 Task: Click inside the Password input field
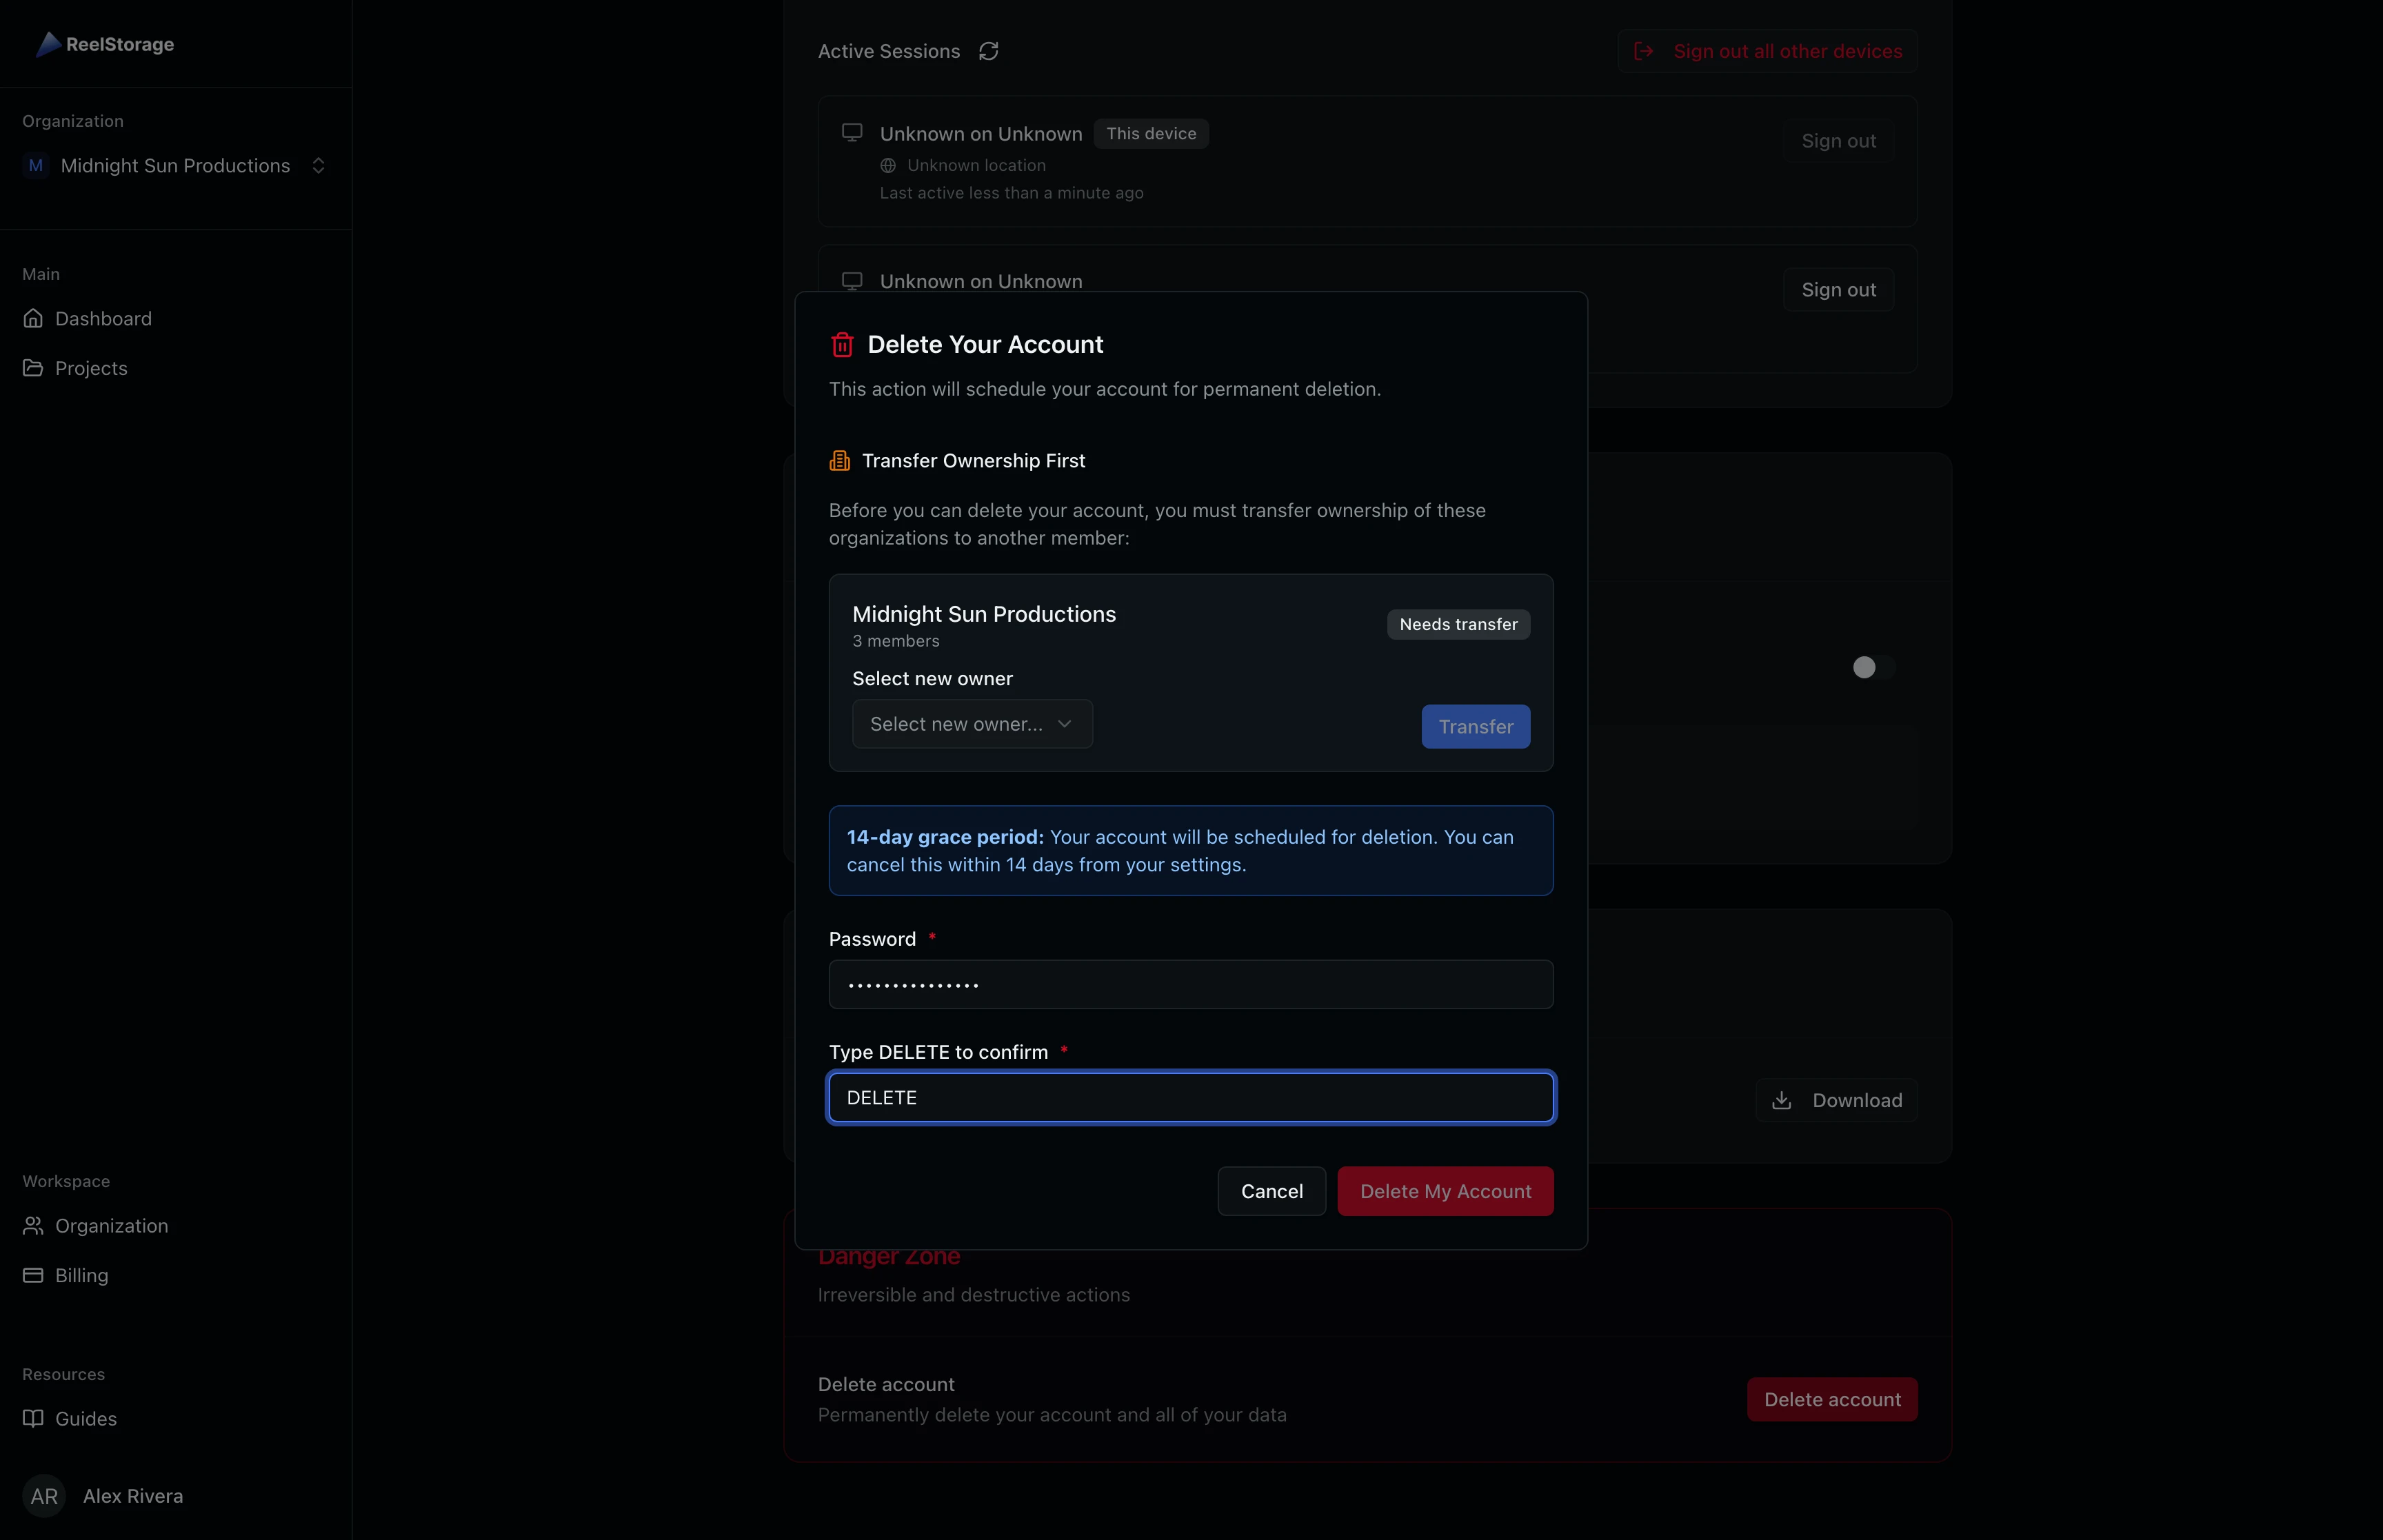(1190, 984)
